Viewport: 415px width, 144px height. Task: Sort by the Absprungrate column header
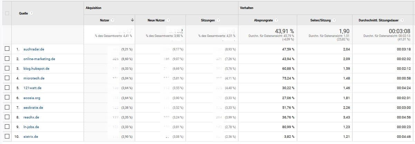pos(263,20)
